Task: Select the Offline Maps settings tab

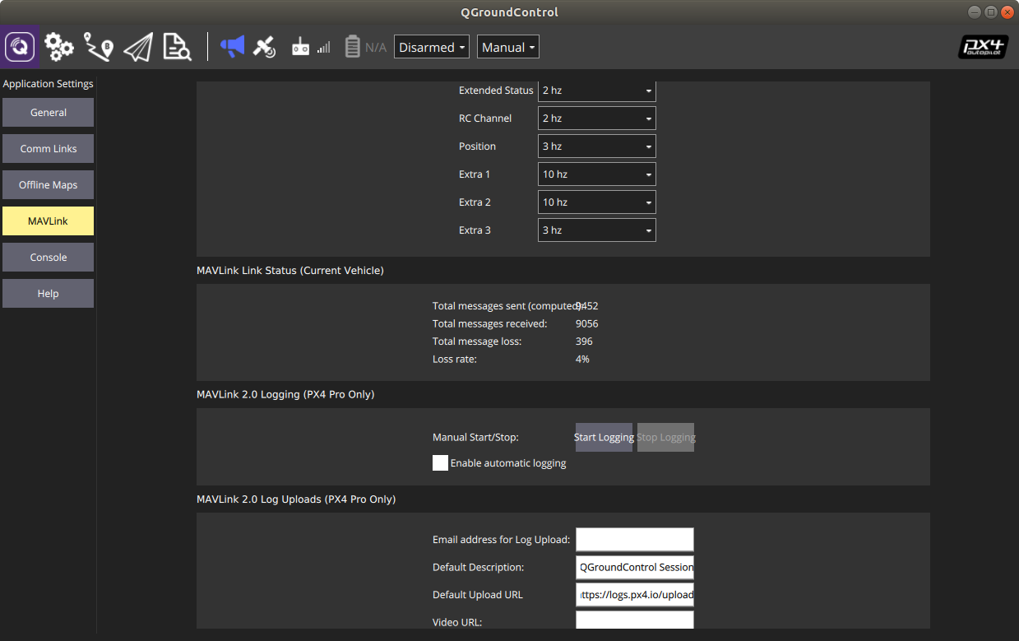Action: [x=49, y=185]
